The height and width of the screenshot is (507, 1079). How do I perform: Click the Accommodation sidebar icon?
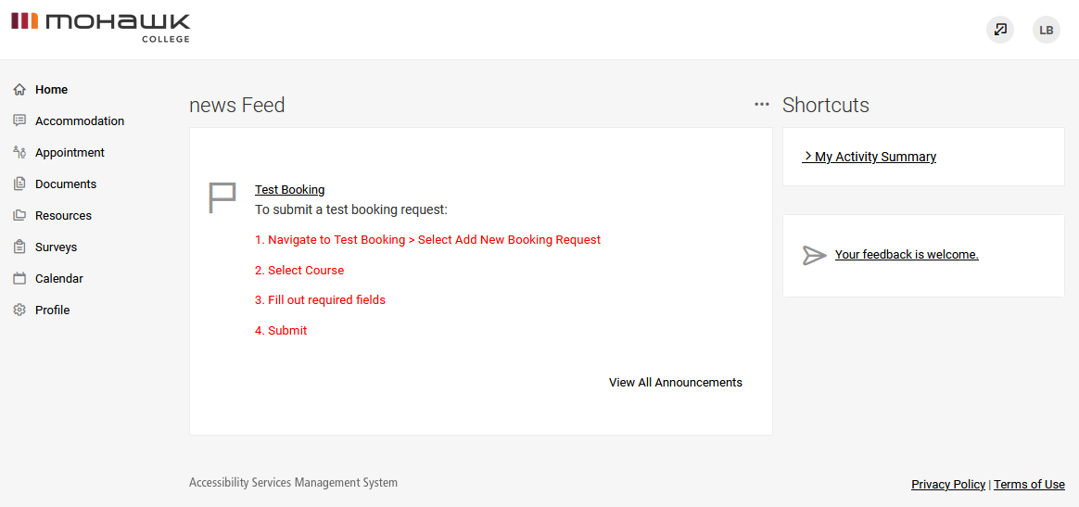click(x=19, y=121)
